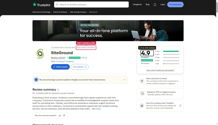The height and width of the screenshot is (125, 218).
Task: Click the green stars under Excellent
Action: (147, 60)
